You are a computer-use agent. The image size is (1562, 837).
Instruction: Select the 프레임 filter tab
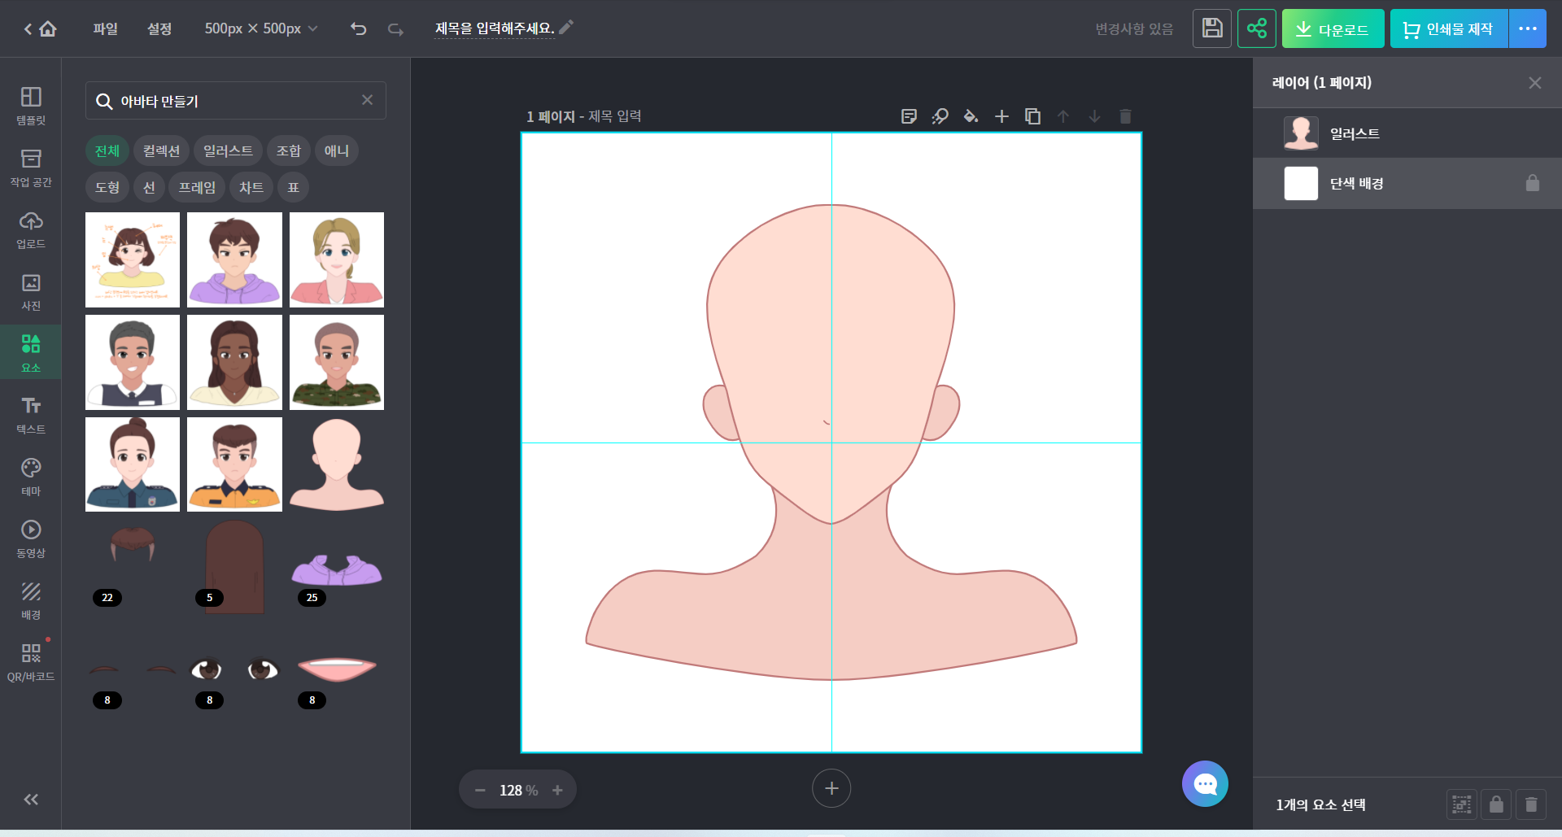pyautogui.click(x=197, y=187)
